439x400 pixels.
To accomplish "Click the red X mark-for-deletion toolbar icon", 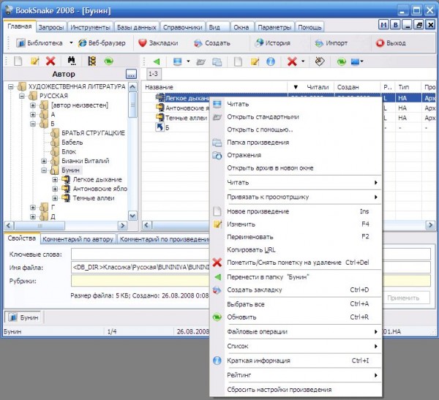I will tap(292, 61).
